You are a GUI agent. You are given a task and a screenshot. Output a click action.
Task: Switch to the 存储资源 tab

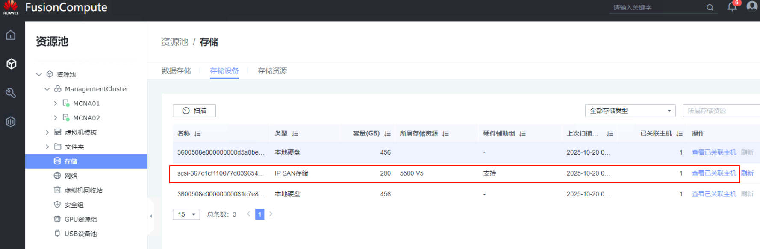click(x=272, y=71)
